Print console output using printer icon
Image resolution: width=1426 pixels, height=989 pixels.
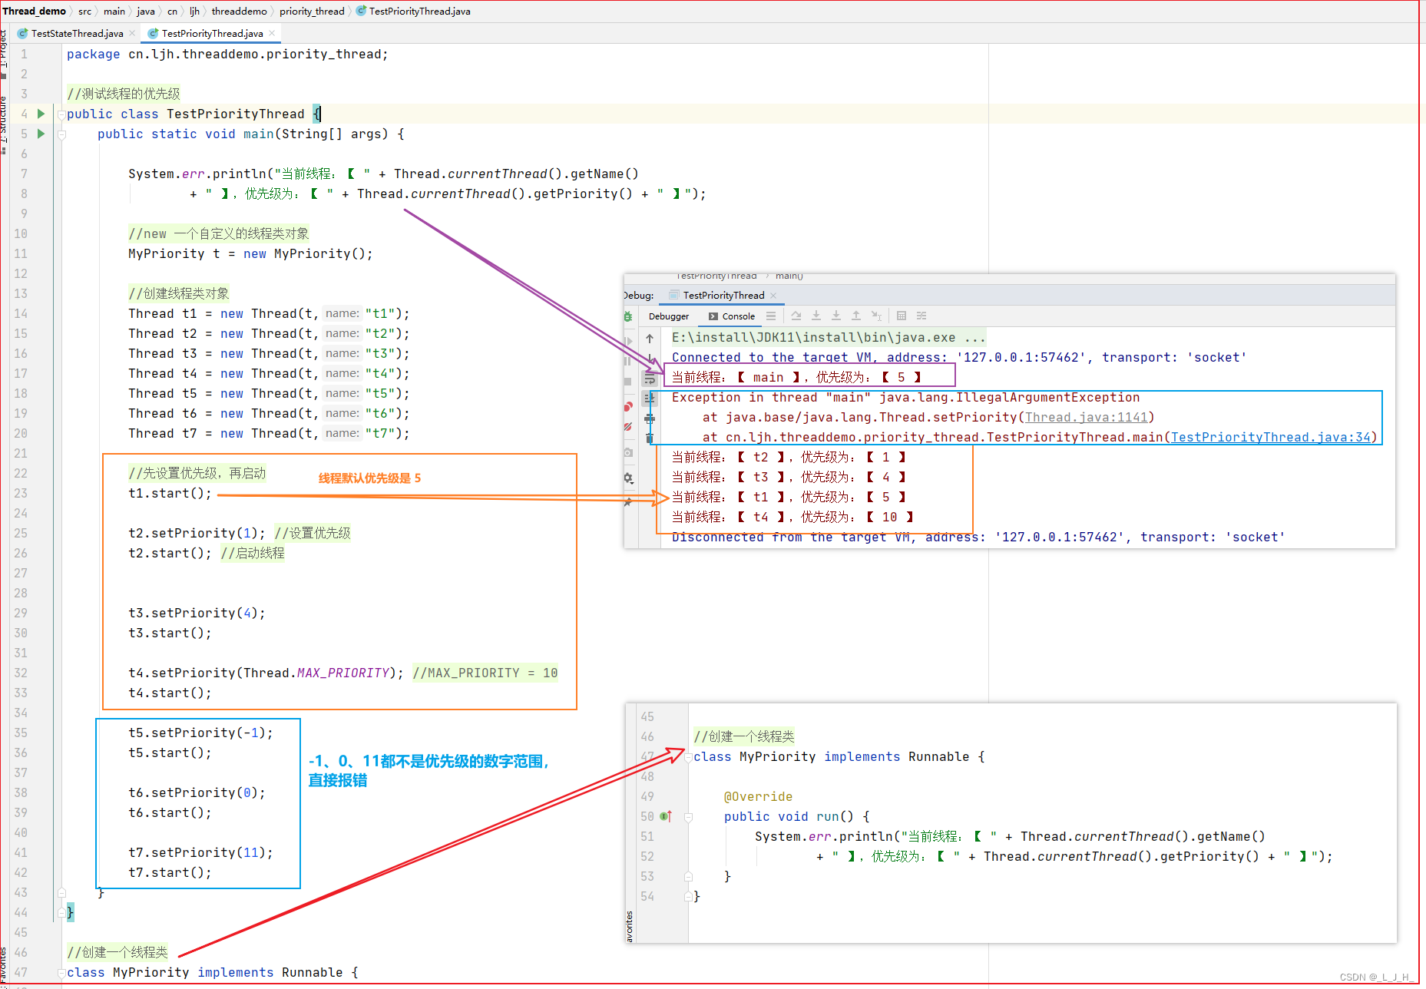[650, 418]
